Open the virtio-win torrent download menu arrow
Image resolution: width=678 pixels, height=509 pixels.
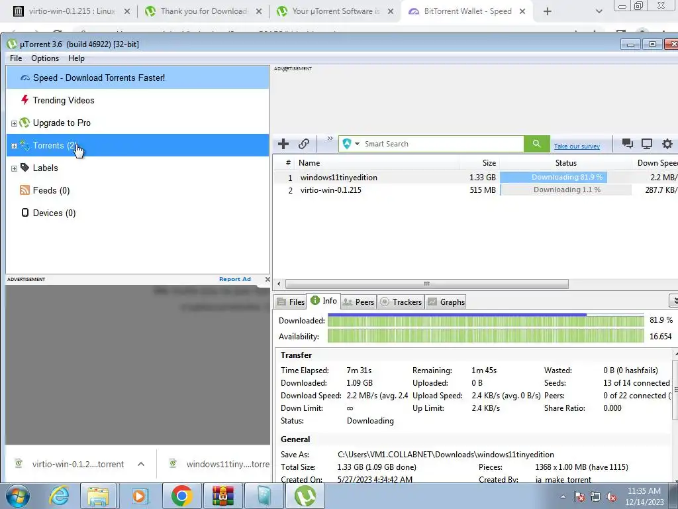pos(141,464)
